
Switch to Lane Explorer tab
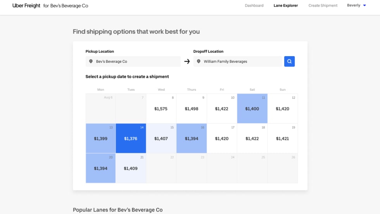coord(286,5)
